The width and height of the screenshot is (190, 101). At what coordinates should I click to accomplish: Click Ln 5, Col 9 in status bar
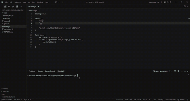click(x=128, y=100)
